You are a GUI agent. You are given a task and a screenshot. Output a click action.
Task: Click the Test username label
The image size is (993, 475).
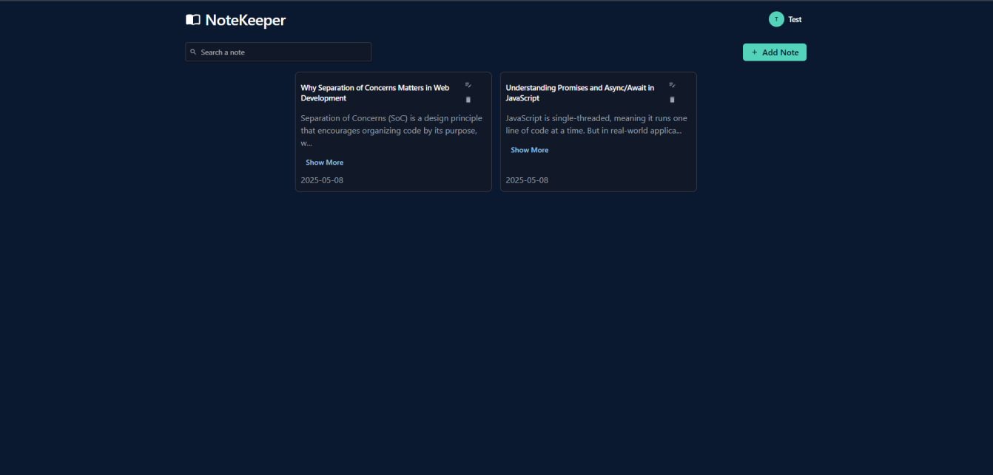pos(795,20)
